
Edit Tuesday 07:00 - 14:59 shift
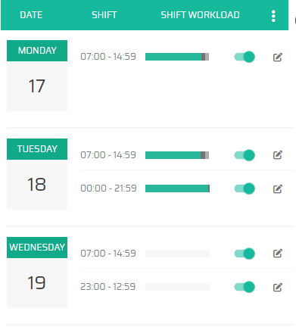coord(278,155)
